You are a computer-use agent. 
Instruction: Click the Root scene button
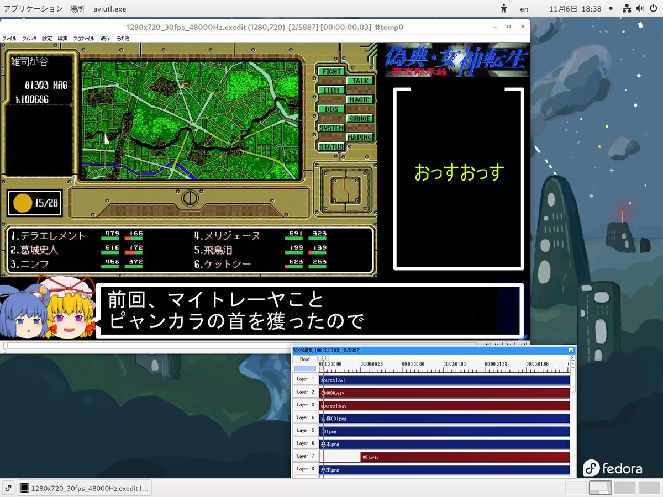point(305,359)
